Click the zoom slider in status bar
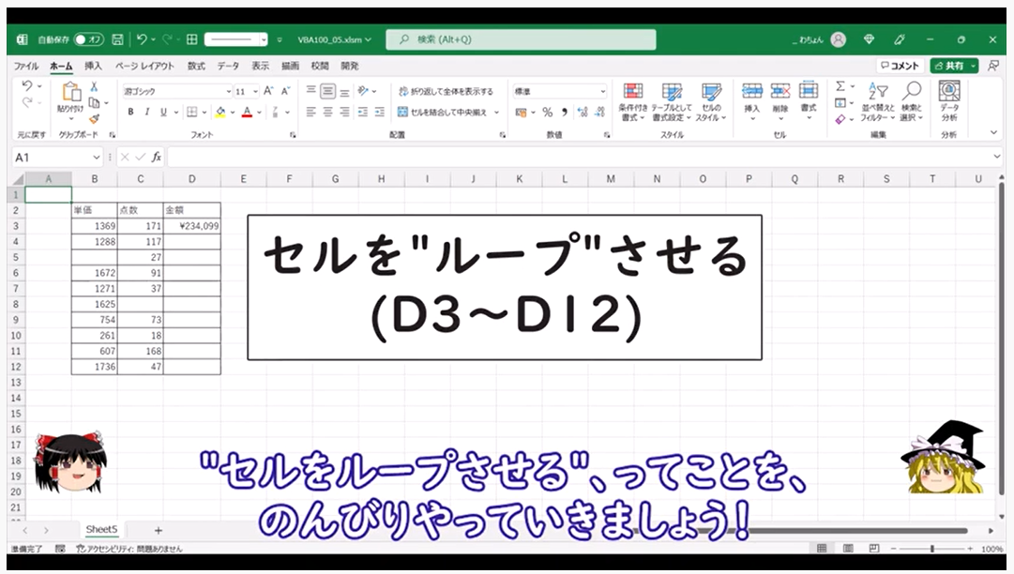Screen dimensions: 1014x574 pyautogui.click(x=932, y=549)
